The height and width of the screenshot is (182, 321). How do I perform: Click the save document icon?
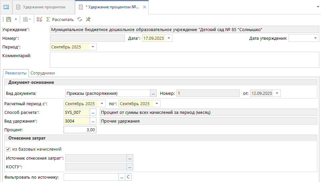point(9,19)
